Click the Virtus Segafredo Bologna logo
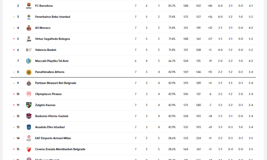 (29, 39)
